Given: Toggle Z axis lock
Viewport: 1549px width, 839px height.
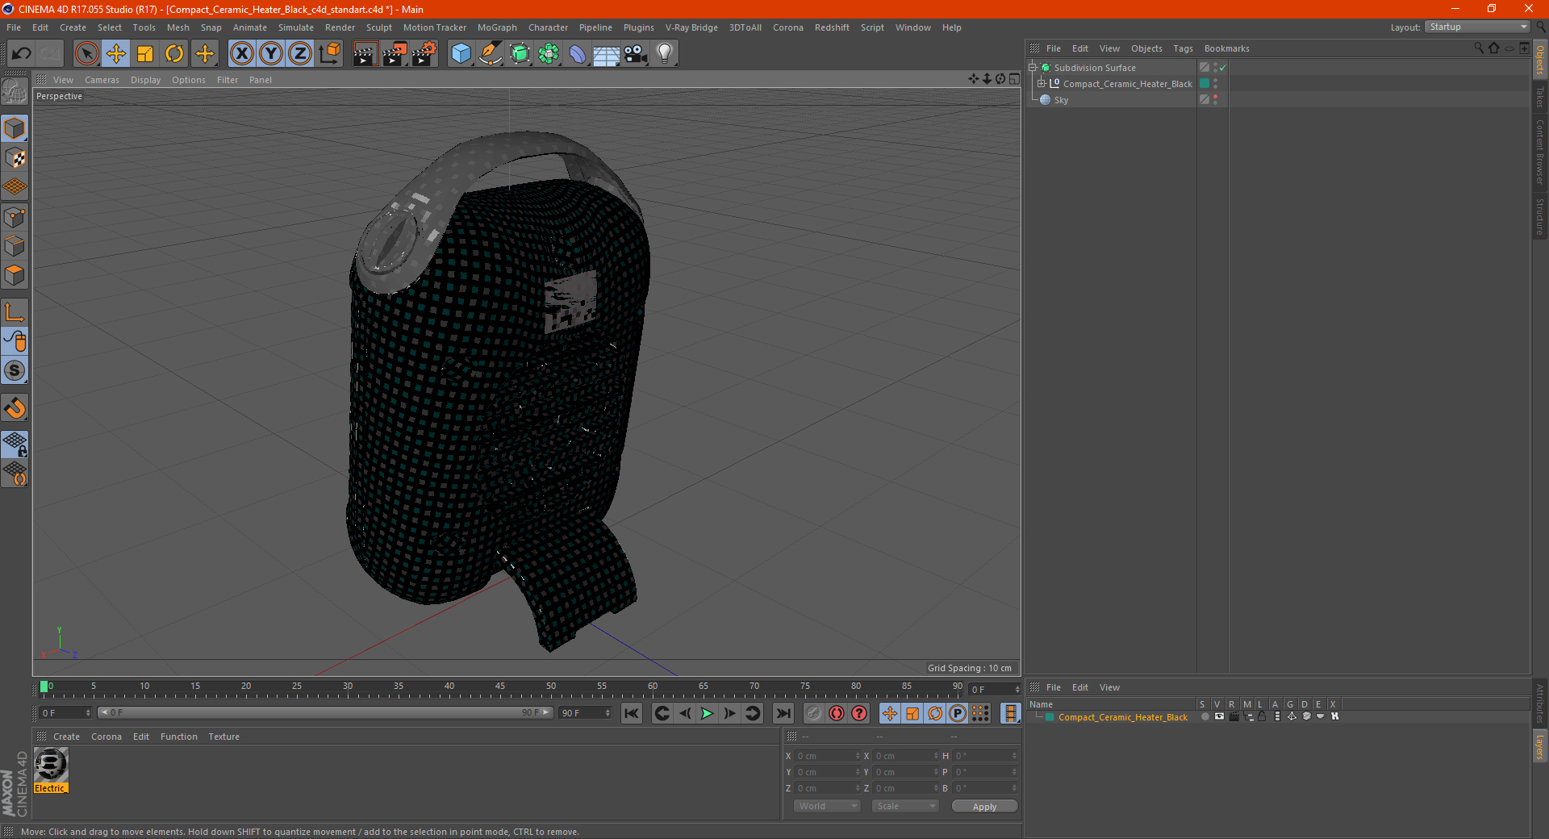Looking at the screenshot, I should pyautogui.click(x=300, y=54).
